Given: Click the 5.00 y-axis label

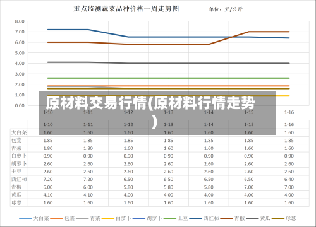Looking at the screenshot, I should (20, 53).
